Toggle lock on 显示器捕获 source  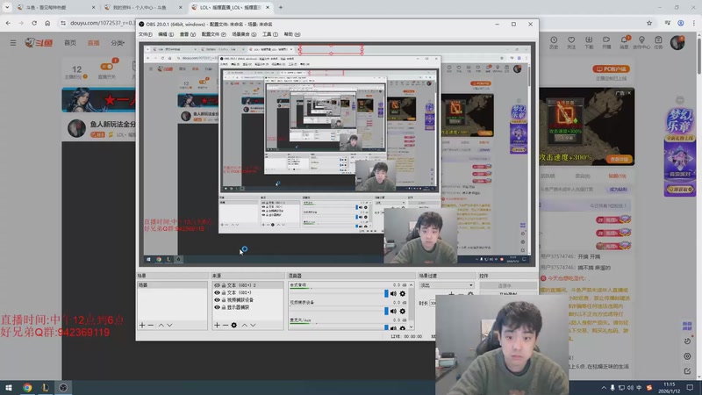coord(224,307)
